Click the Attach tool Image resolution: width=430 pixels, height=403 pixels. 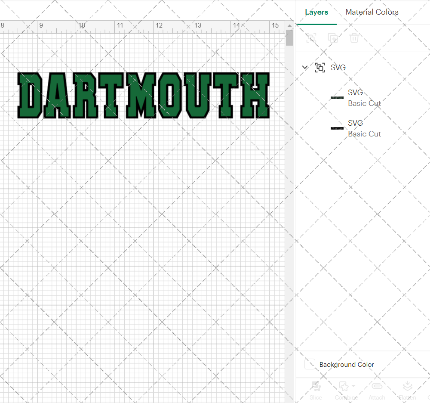[377, 391]
